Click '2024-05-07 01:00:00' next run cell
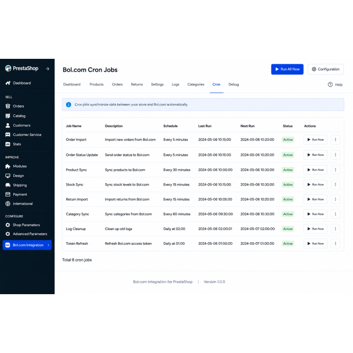This screenshot has height=353, width=353. coord(257,244)
